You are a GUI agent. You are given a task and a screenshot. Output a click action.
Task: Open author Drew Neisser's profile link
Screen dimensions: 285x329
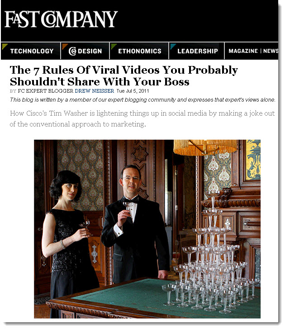[94, 91]
